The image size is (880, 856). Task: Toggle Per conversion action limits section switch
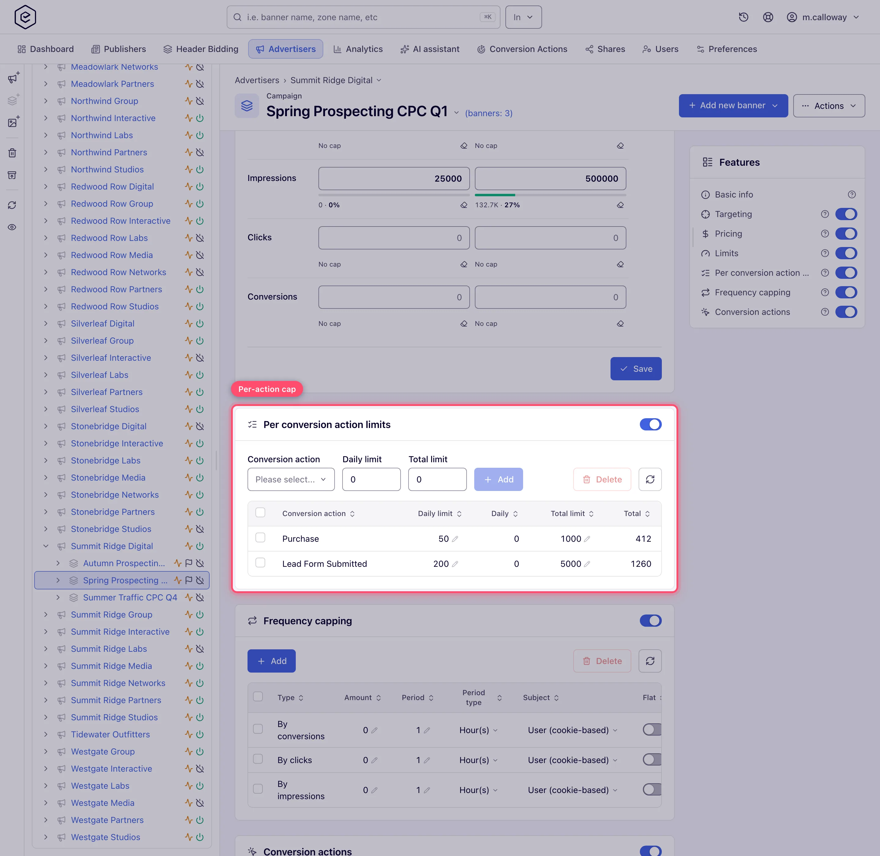pos(650,424)
